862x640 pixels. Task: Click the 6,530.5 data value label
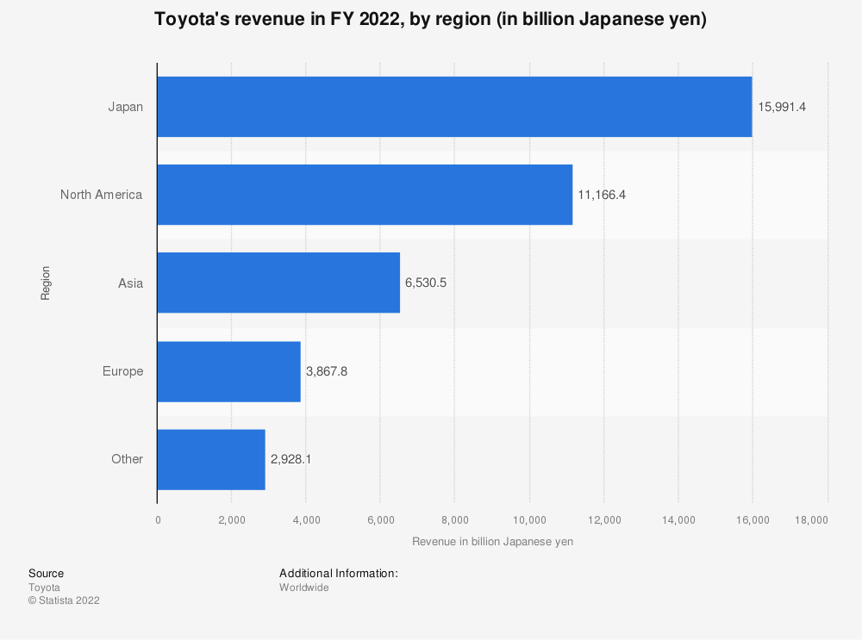(426, 283)
